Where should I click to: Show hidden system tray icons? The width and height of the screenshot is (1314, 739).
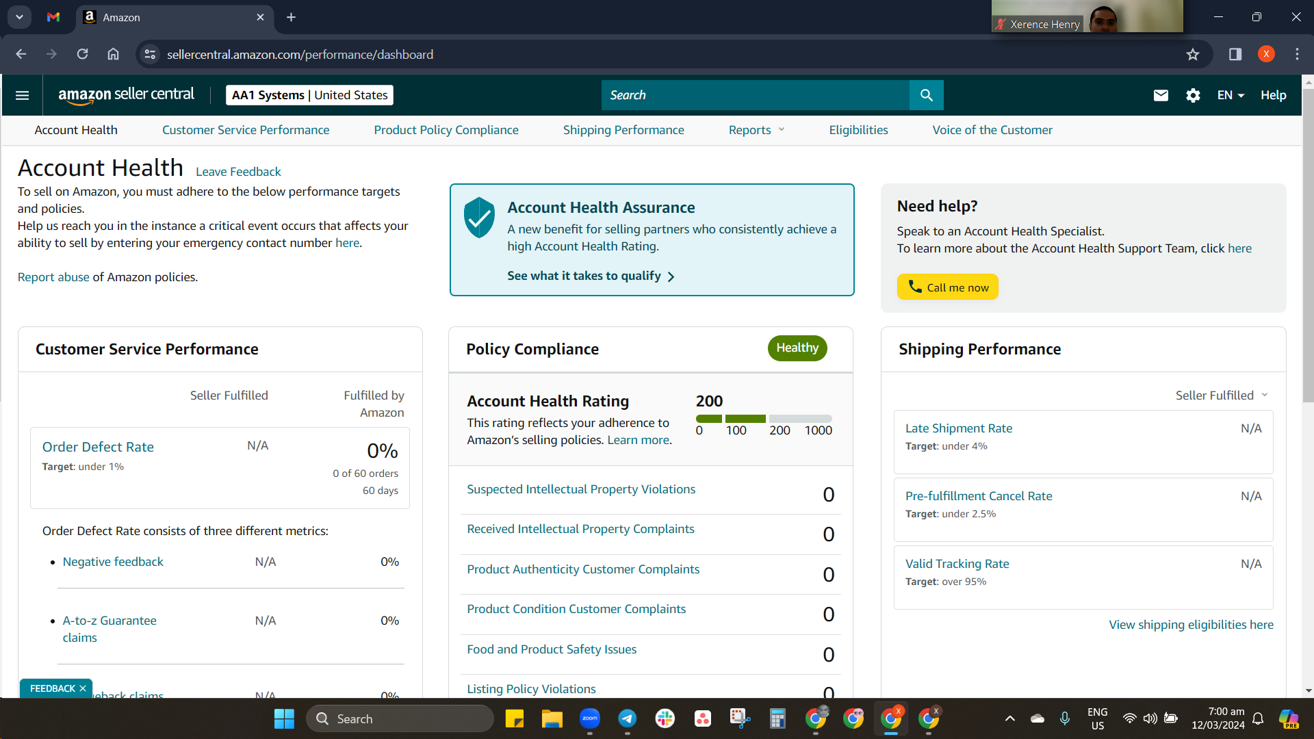1009,718
